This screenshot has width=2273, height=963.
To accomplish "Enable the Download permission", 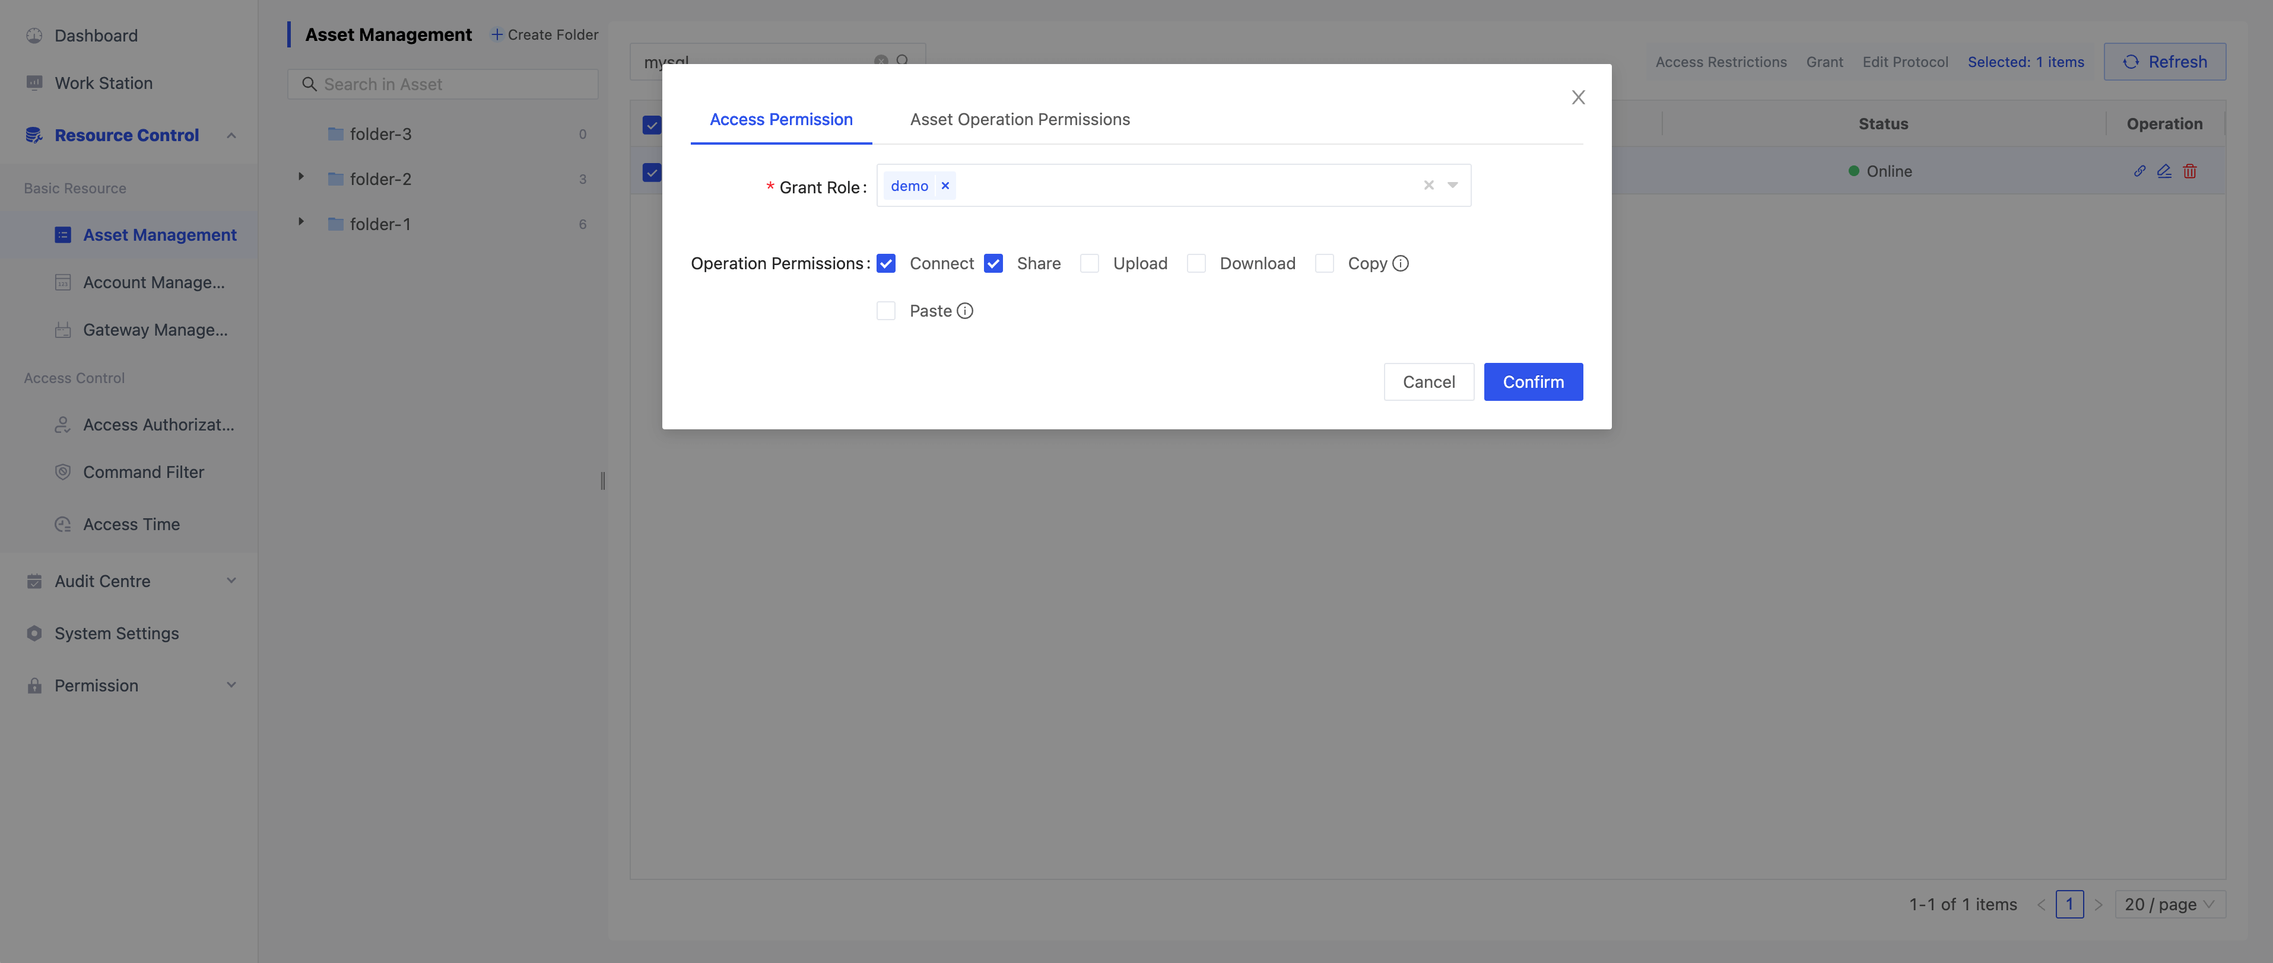I will (1196, 264).
